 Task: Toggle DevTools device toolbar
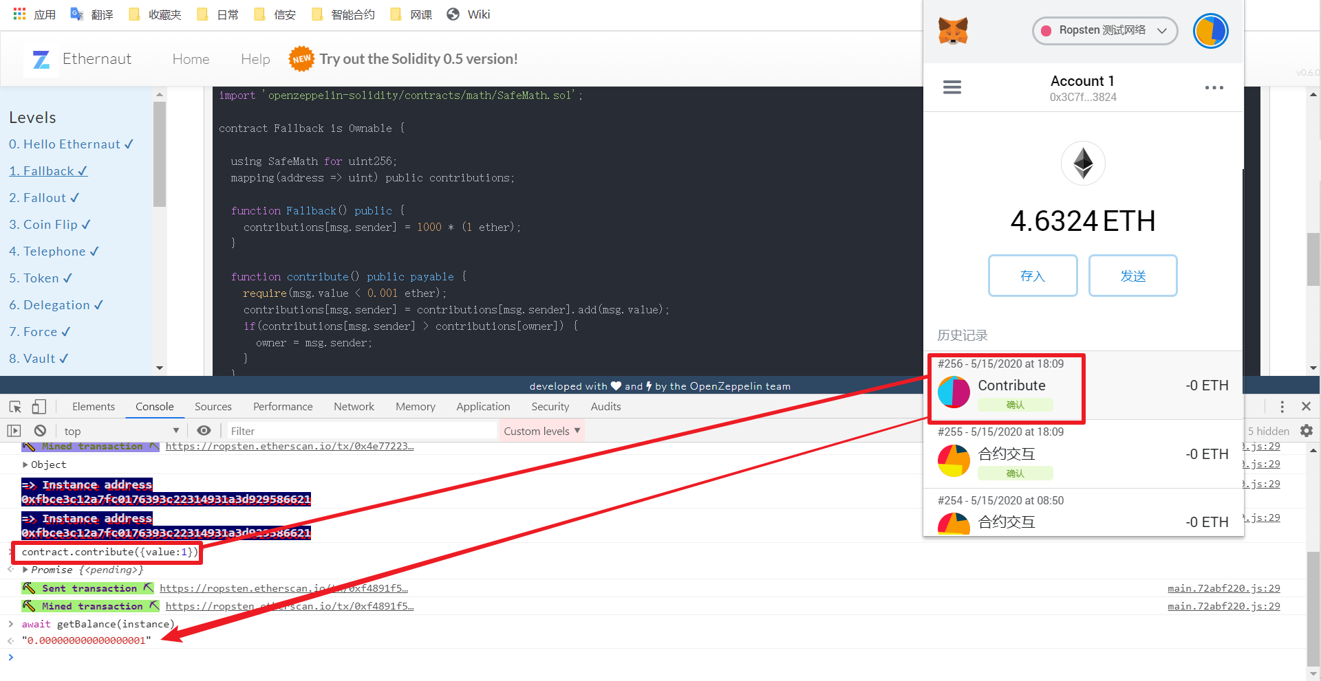pos(39,407)
